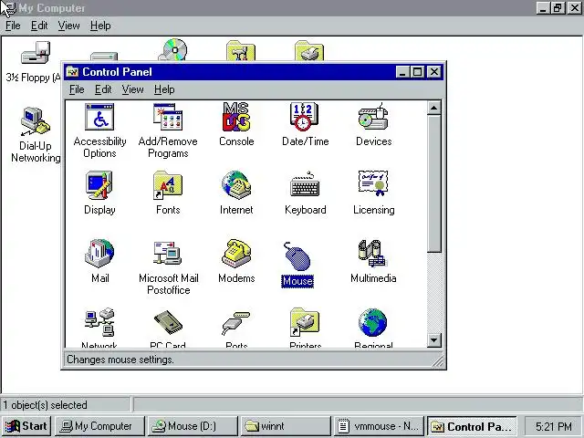Close the Control Panel window
The width and height of the screenshot is (584, 438).
[x=434, y=72]
